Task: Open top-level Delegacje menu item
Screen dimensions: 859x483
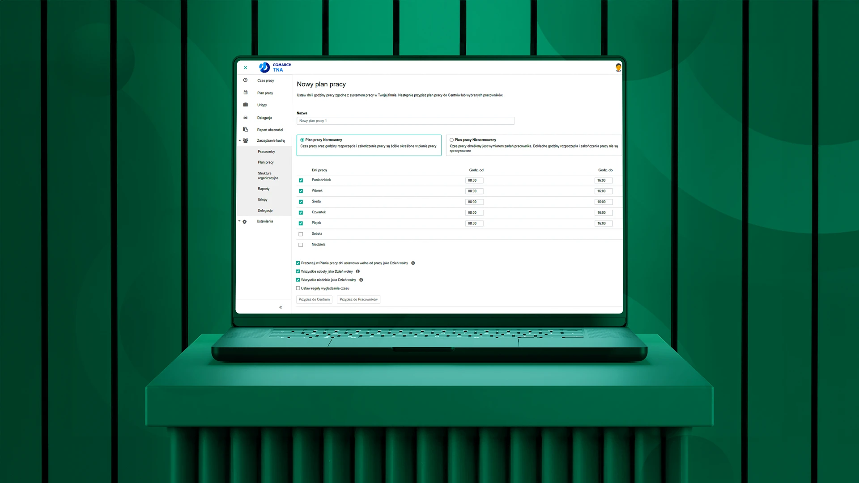Action: pos(264,118)
